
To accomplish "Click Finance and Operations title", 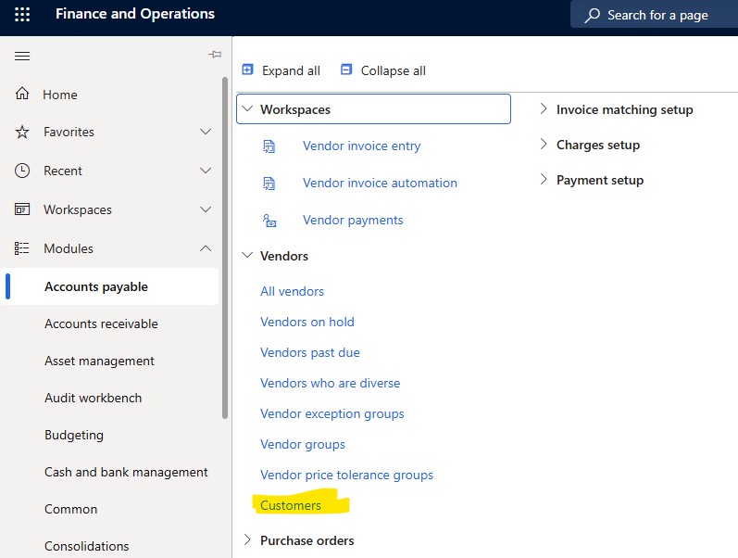I will click(x=135, y=14).
